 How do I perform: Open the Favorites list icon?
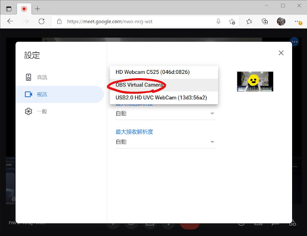(249, 21)
